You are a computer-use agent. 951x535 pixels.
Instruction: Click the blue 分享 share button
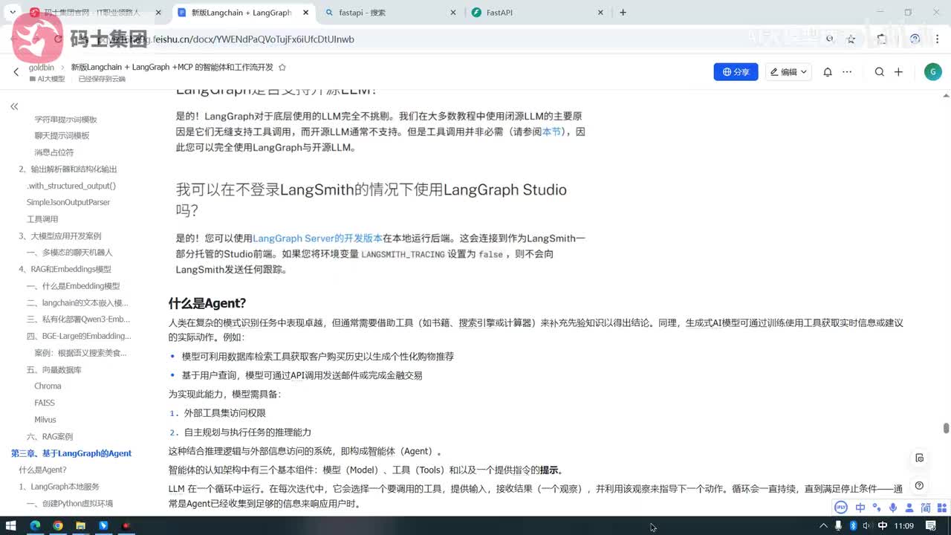[736, 72]
